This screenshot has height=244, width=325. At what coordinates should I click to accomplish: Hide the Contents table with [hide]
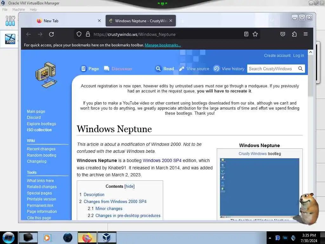pos(129,186)
